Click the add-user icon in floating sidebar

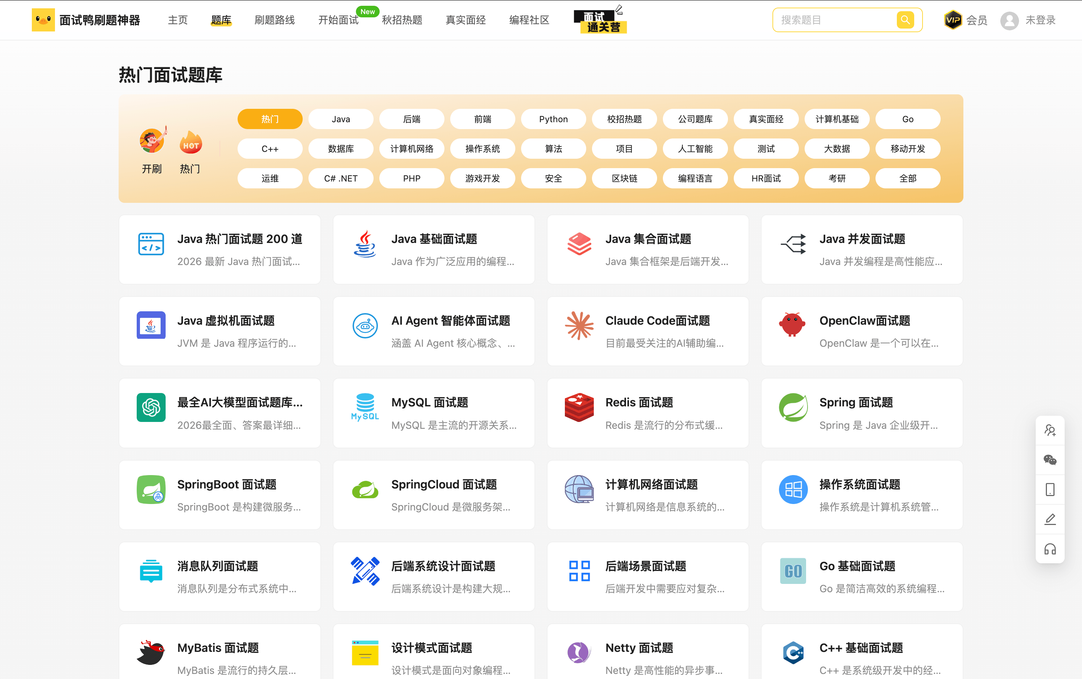1050,430
